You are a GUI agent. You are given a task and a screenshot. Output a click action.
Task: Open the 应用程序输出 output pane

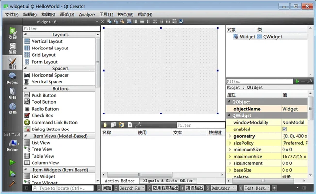163,188
